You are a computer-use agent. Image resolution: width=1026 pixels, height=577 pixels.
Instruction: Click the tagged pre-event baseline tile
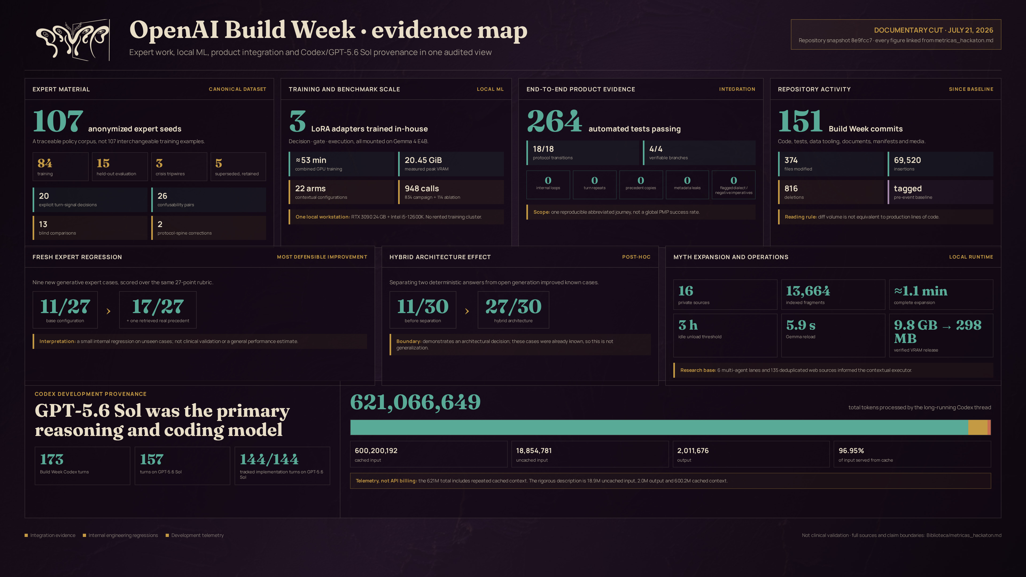click(x=941, y=192)
